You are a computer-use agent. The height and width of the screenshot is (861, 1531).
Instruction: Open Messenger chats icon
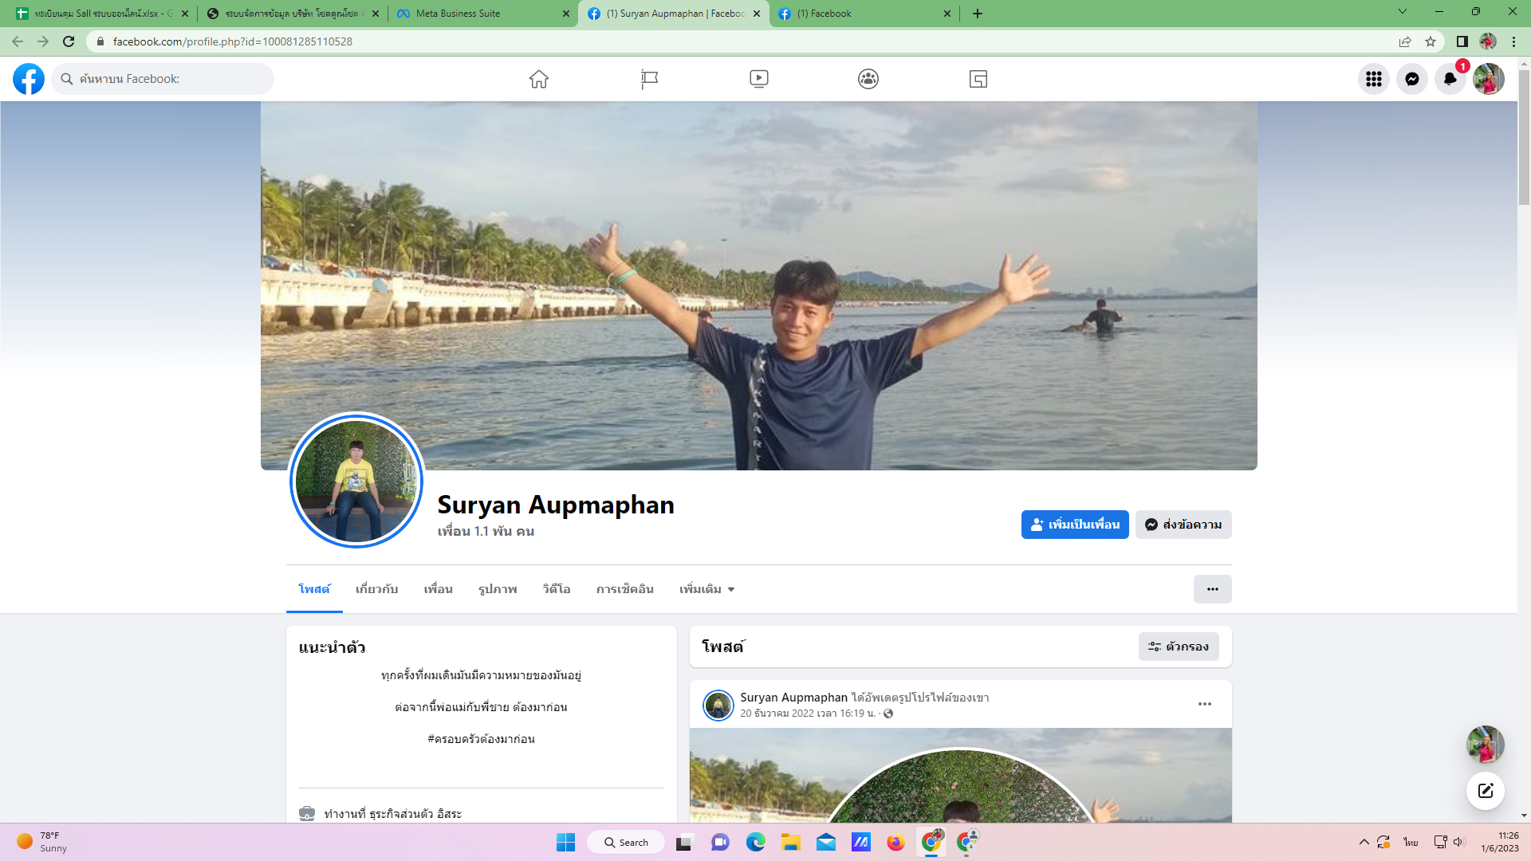click(1411, 79)
